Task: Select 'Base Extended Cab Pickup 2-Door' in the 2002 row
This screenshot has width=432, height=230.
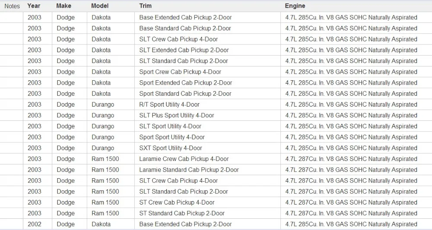Action: tap(185, 224)
